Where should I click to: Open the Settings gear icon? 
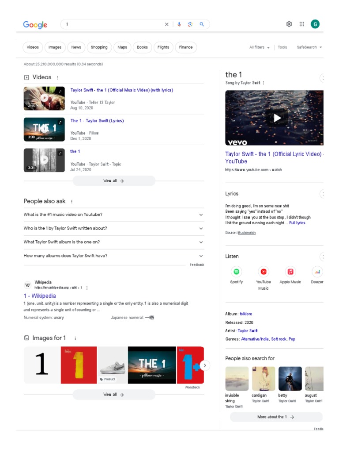[x=289, y=24]
